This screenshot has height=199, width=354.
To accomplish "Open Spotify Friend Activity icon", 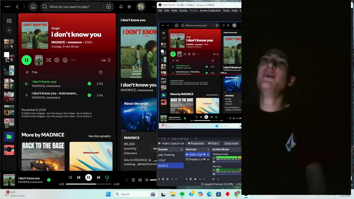I will (129, 7).
